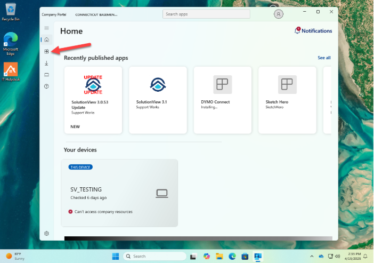The image size is (374, 263).
Task: Click Can't access company resources message
Action: click(x=103, y=212)
